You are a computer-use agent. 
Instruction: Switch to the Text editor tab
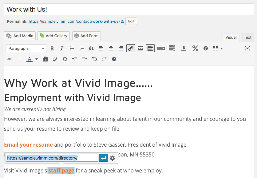pyautogui.click(x=247, y=38)
